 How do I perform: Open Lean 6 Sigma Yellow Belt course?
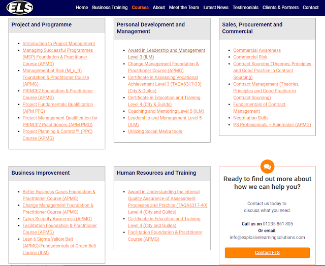click(x=59, y=246)
